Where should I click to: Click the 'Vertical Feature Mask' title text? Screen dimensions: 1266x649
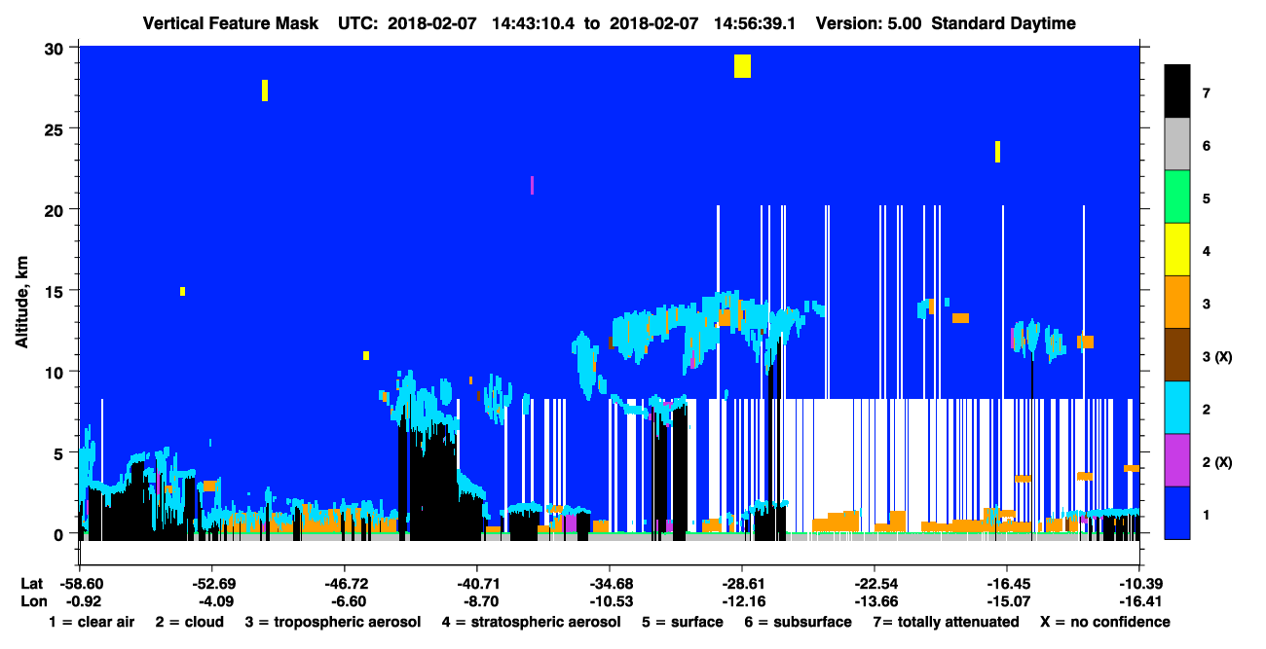pyautogui.click(x=231, y=23)
